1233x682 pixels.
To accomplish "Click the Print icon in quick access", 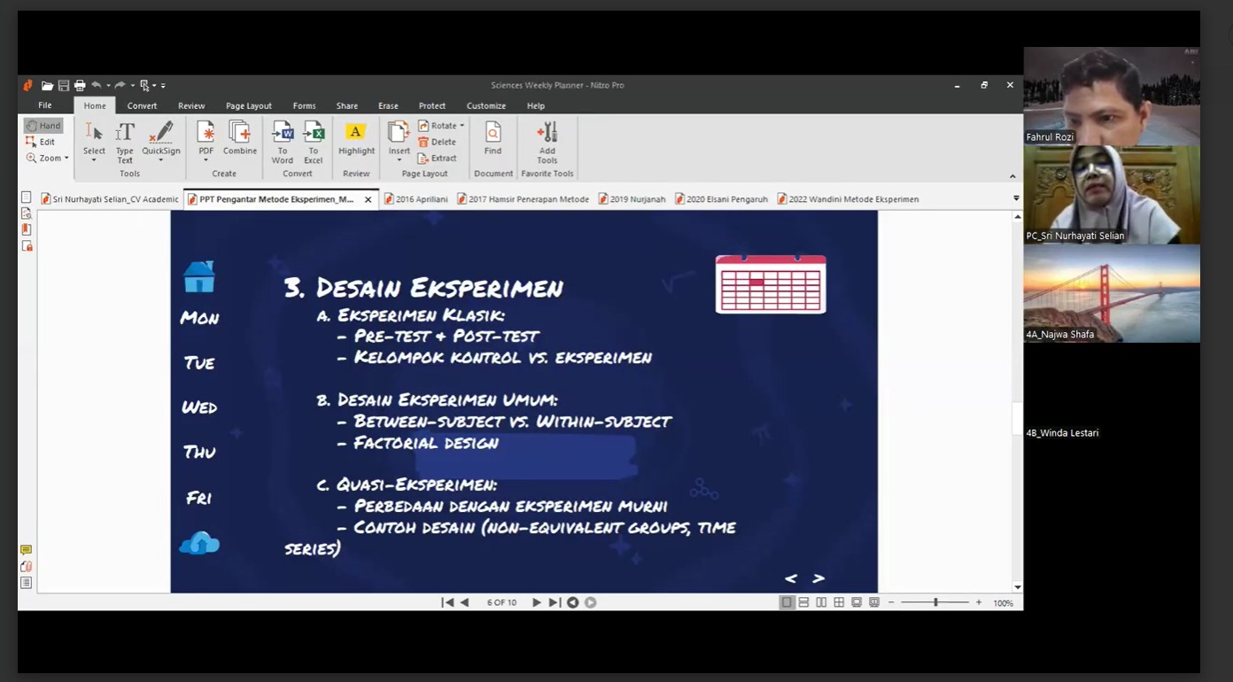I will (x=80, y=86).
